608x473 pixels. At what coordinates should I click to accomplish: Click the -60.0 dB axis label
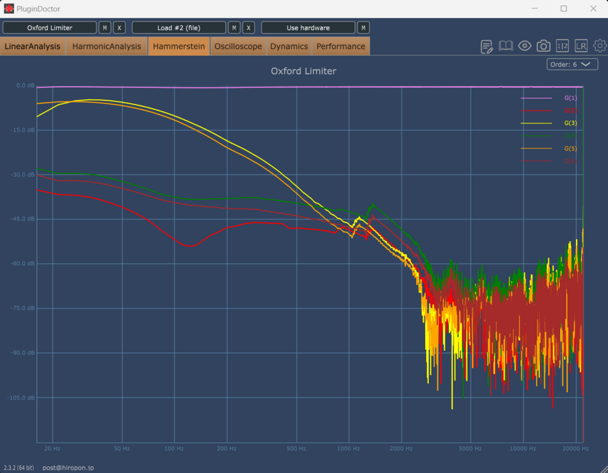tap(23, 264)
